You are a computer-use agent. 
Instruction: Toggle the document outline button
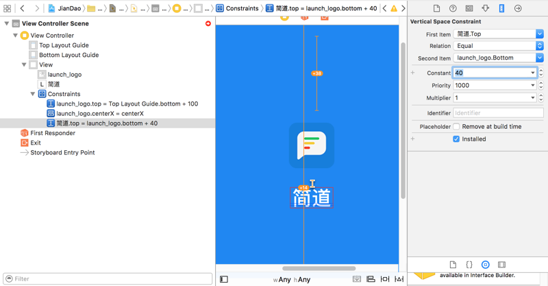(x=224, y=279)
